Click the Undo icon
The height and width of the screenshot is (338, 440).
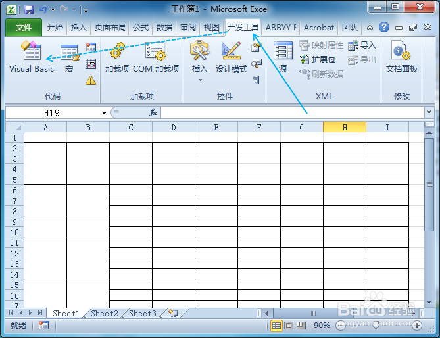tap(43, 10)
